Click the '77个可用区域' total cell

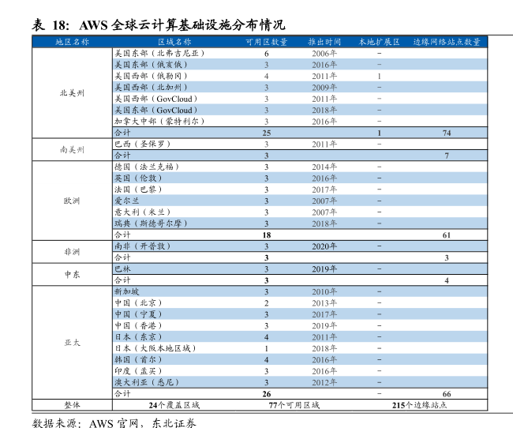(x=293, y=405)
